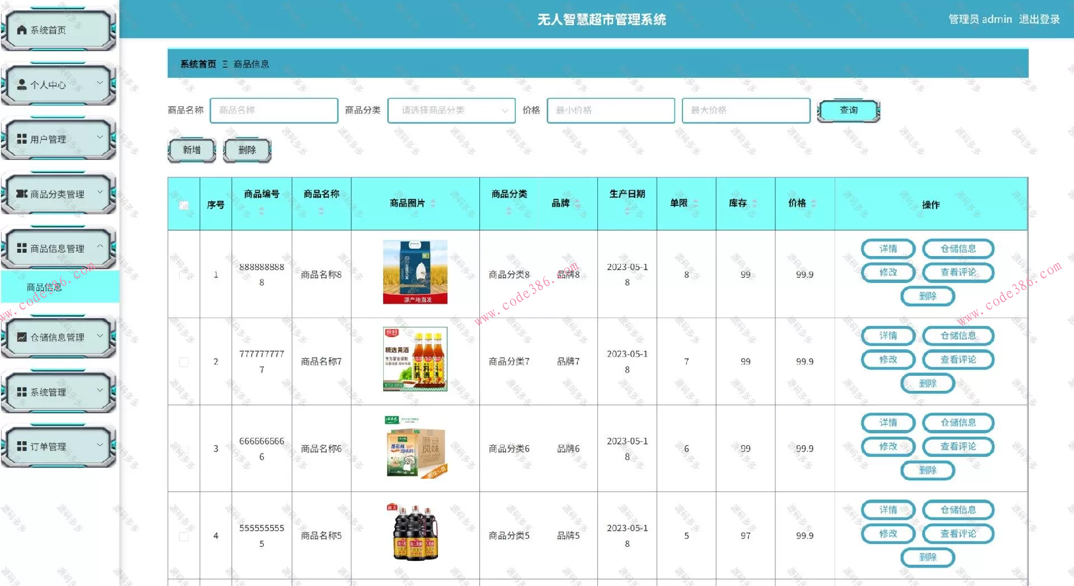Screen dimensions: 1074x586
Task: Select the 商品信息管理 sidebar icon
Action: click(x=21, y=247)
